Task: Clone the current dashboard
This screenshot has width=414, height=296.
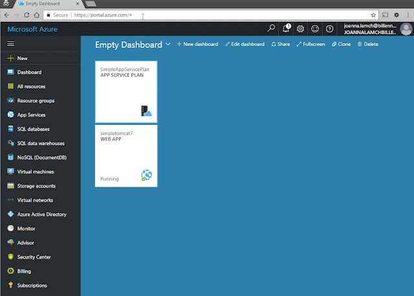Action: (342, 44)
